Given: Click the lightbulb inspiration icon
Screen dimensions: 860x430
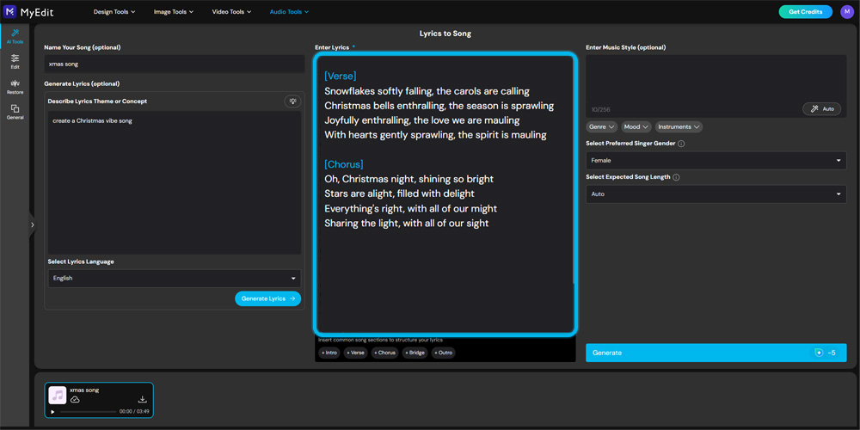Looking at the screenshot, I should (293, 101).
